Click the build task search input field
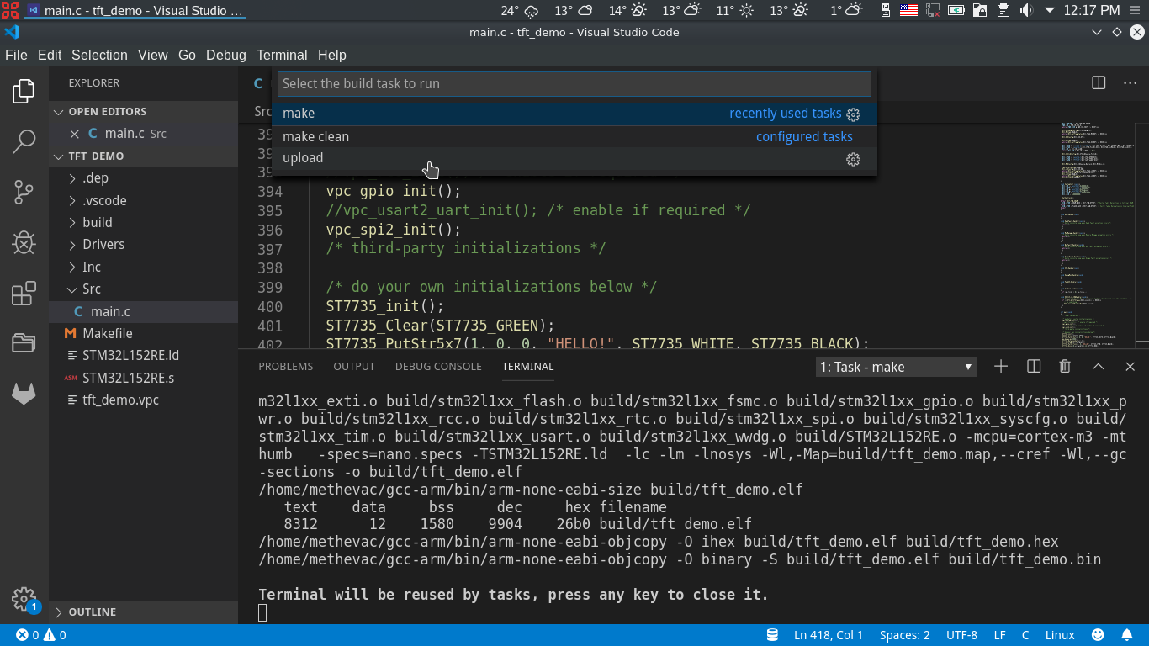The width and height of the screenshot is (1149, 646). [x=574, y=84]
